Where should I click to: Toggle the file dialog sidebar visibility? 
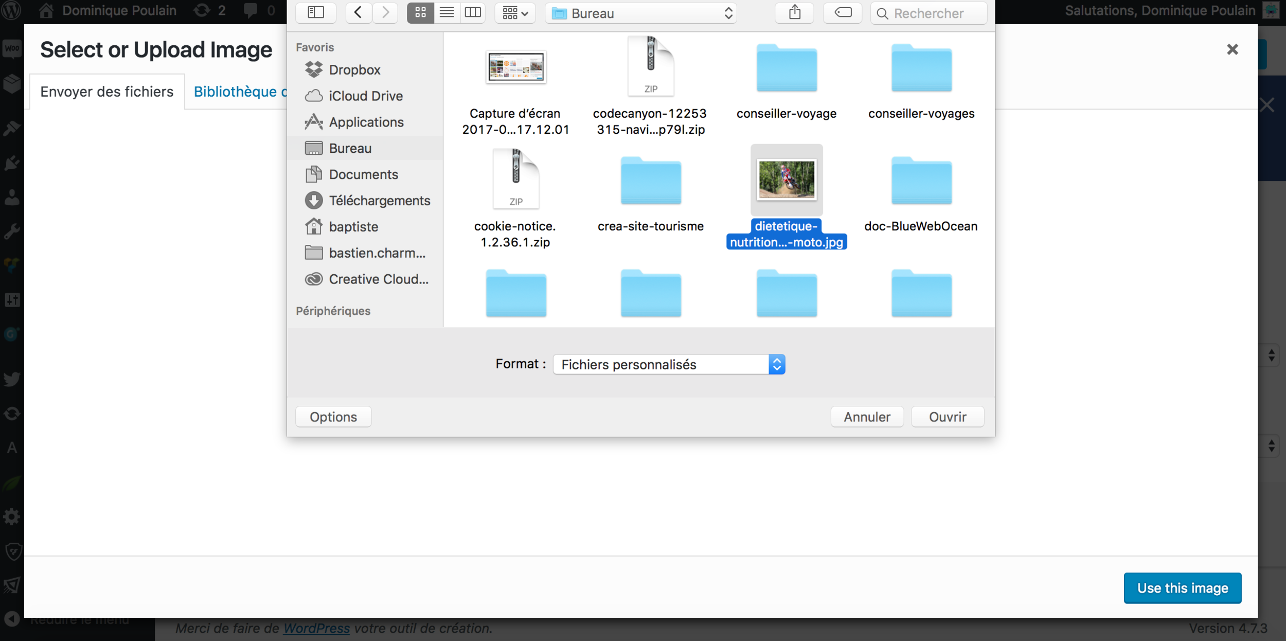point(316,12)
